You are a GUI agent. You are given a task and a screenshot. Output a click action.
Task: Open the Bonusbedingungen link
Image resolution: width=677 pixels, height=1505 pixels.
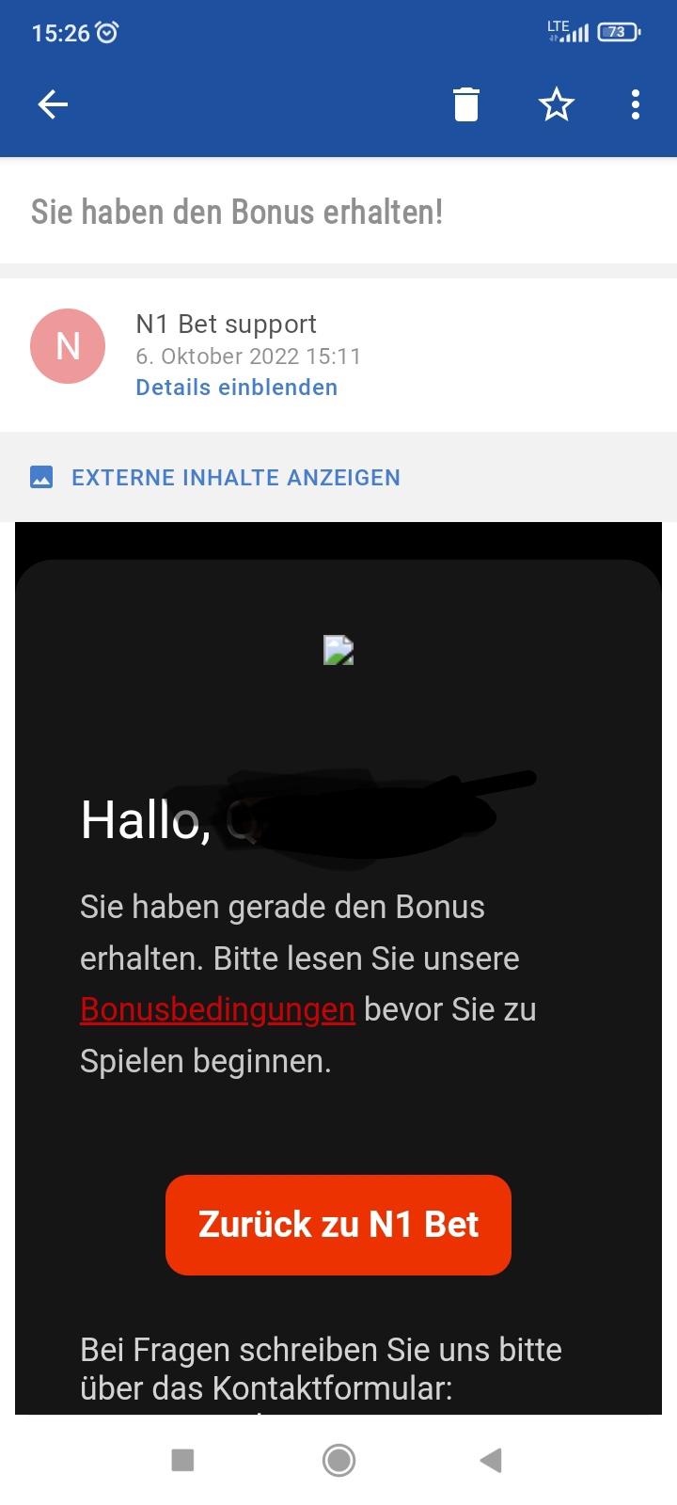(x=218, y=1009)
